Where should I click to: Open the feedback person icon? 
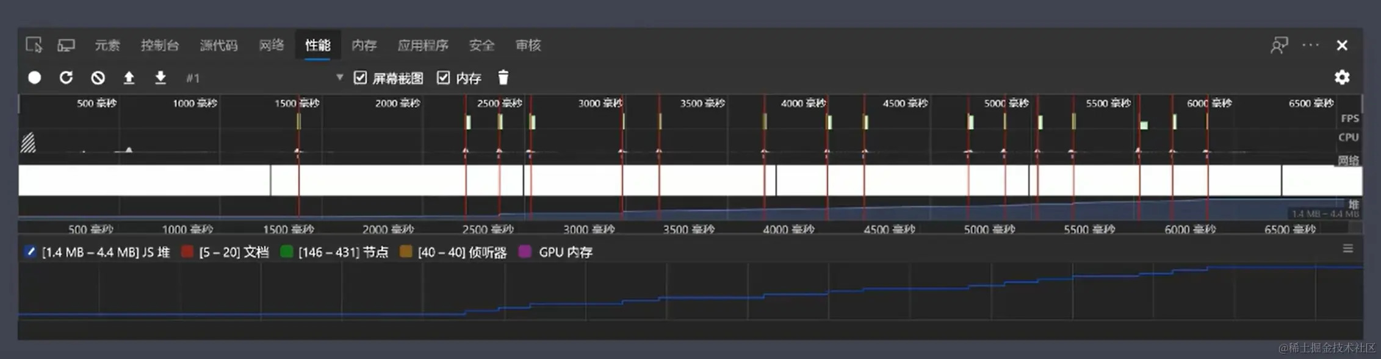point(1279,45)
